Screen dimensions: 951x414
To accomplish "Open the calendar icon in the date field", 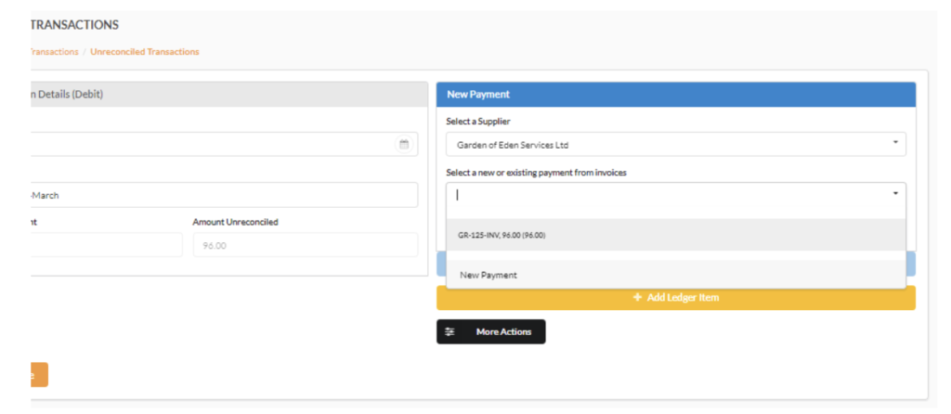I will [x=404, y=144].
